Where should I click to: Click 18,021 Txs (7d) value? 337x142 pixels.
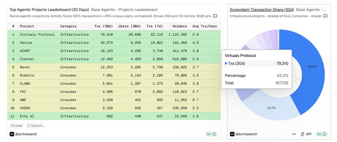(156, 43)
